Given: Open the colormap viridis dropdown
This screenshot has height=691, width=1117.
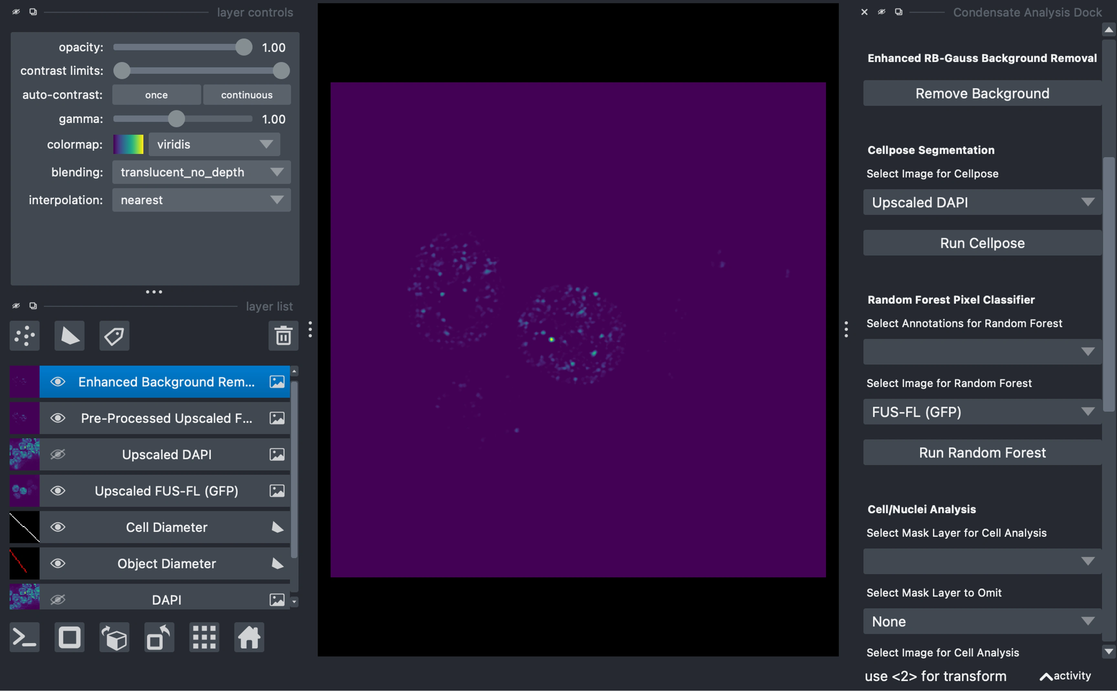Looking at the screenshot, I should coord(214,144).
